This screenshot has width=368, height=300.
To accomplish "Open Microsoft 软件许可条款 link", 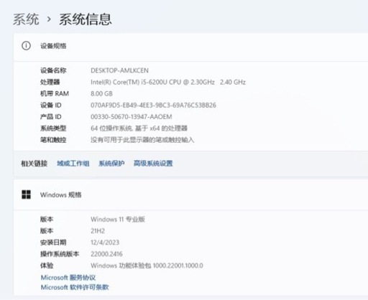I will click(x=75, y=287).
